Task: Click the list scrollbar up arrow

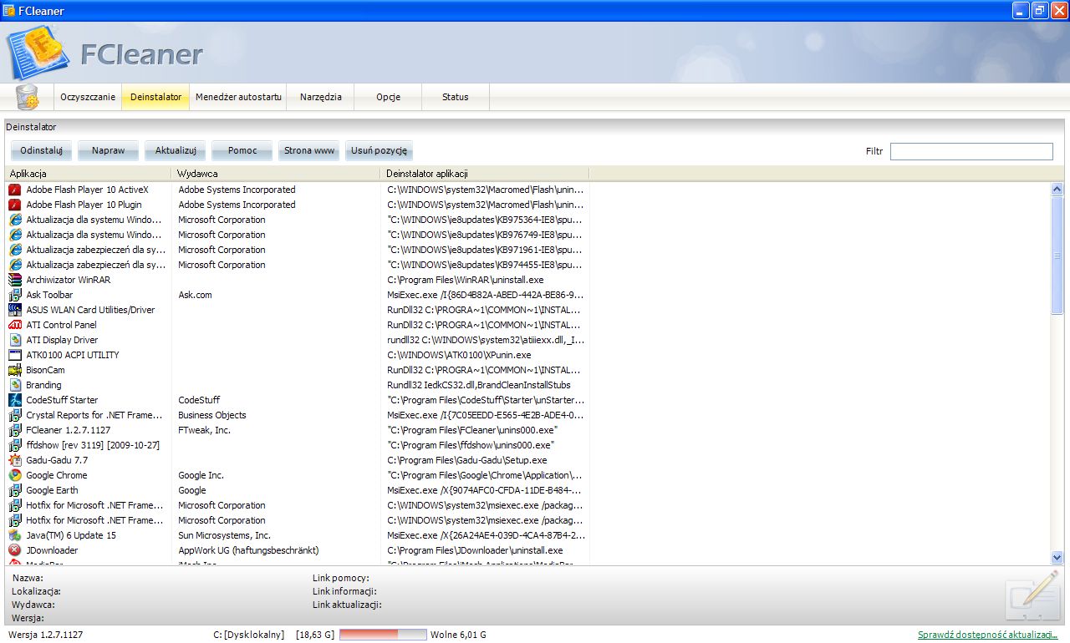Action: tap(1057, 190)
